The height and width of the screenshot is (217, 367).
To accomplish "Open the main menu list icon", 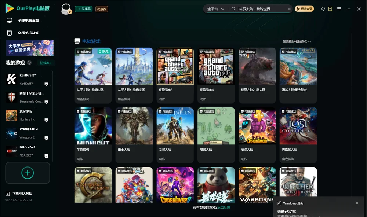I will [x=339, y=9].
